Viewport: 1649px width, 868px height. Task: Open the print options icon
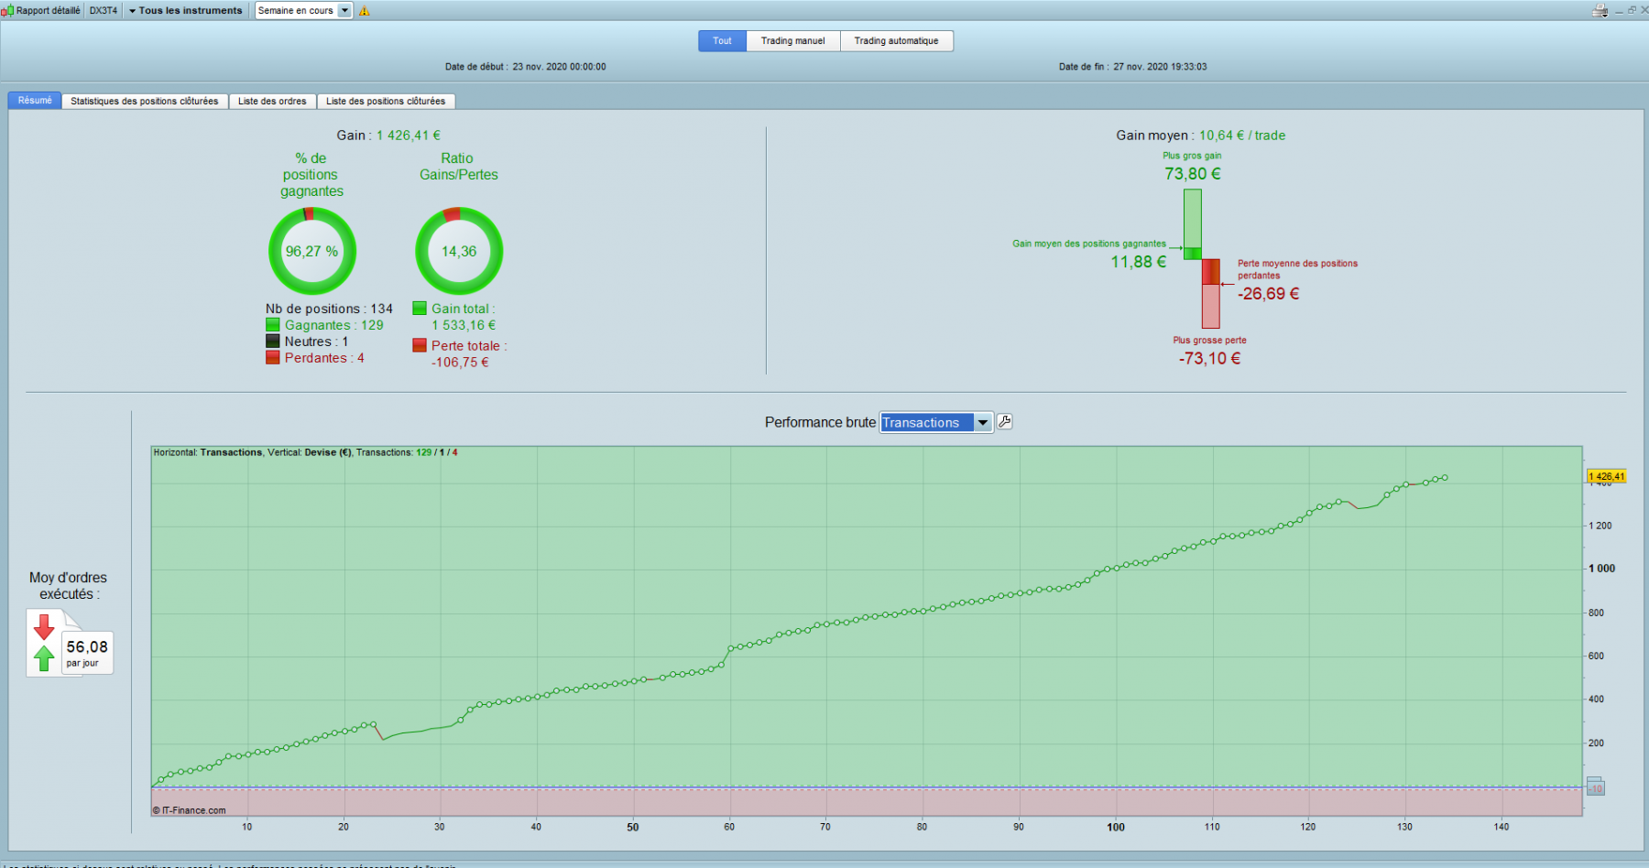[x=1600, y=11]
